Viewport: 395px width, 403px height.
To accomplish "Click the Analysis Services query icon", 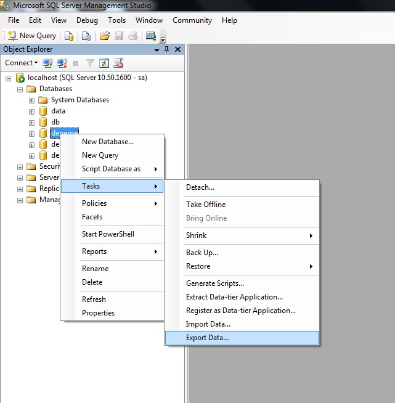I will [86, 36].
